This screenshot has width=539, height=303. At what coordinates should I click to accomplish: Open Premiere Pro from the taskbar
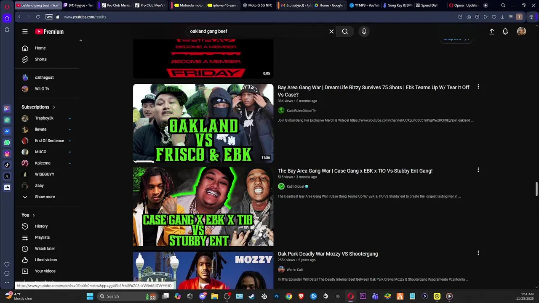click(363, 296)
